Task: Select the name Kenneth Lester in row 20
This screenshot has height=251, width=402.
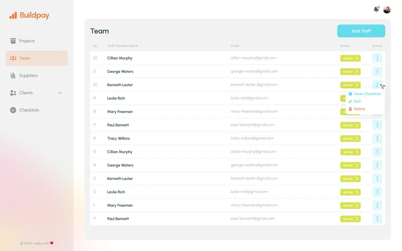Action: coord(120,85)
